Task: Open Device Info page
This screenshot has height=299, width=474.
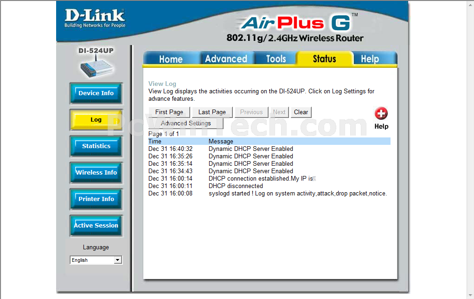Action: [x=96, y=93]
